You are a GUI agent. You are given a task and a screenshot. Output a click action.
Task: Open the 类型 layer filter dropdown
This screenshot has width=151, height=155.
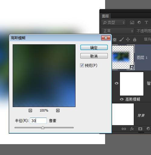pos(114,23)
